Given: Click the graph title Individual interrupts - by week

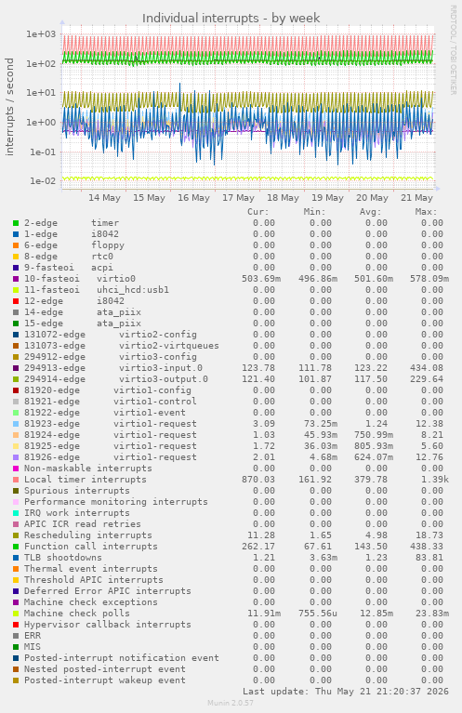Looking at the screenshot, I should coord(231,19).
